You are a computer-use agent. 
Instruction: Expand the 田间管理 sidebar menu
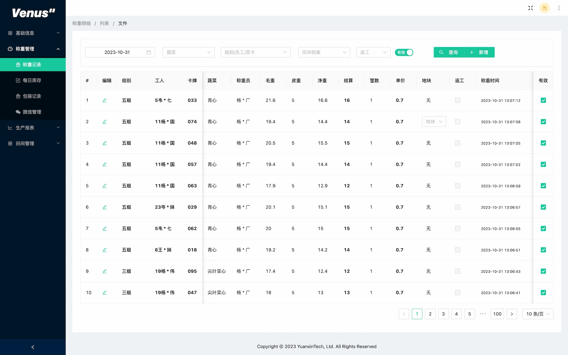coord(33,143)
